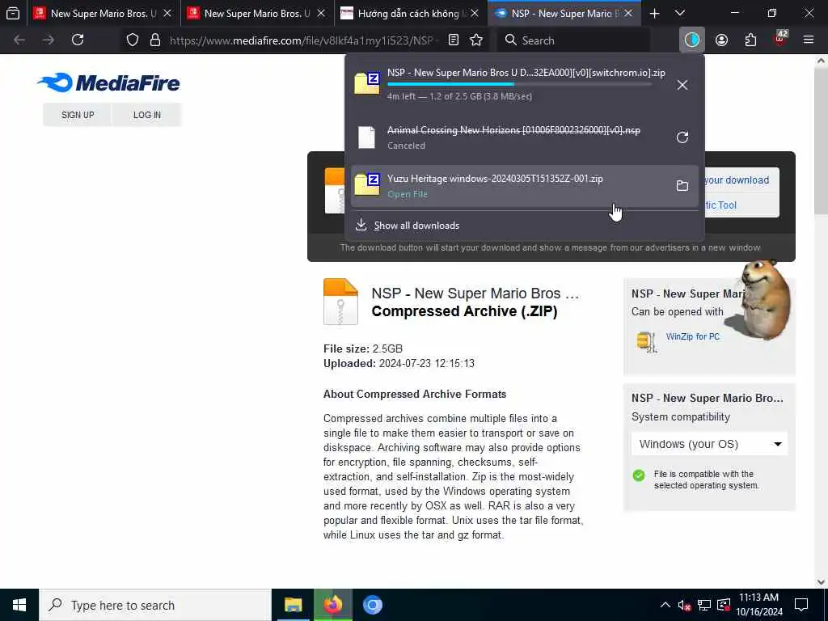
Task: Cancel the NSP Mario zip download
Action: pyautogui.click(x=682, y=85)
